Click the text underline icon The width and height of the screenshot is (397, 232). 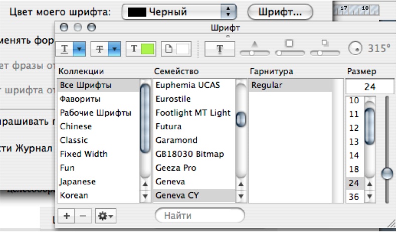[65, 49]
